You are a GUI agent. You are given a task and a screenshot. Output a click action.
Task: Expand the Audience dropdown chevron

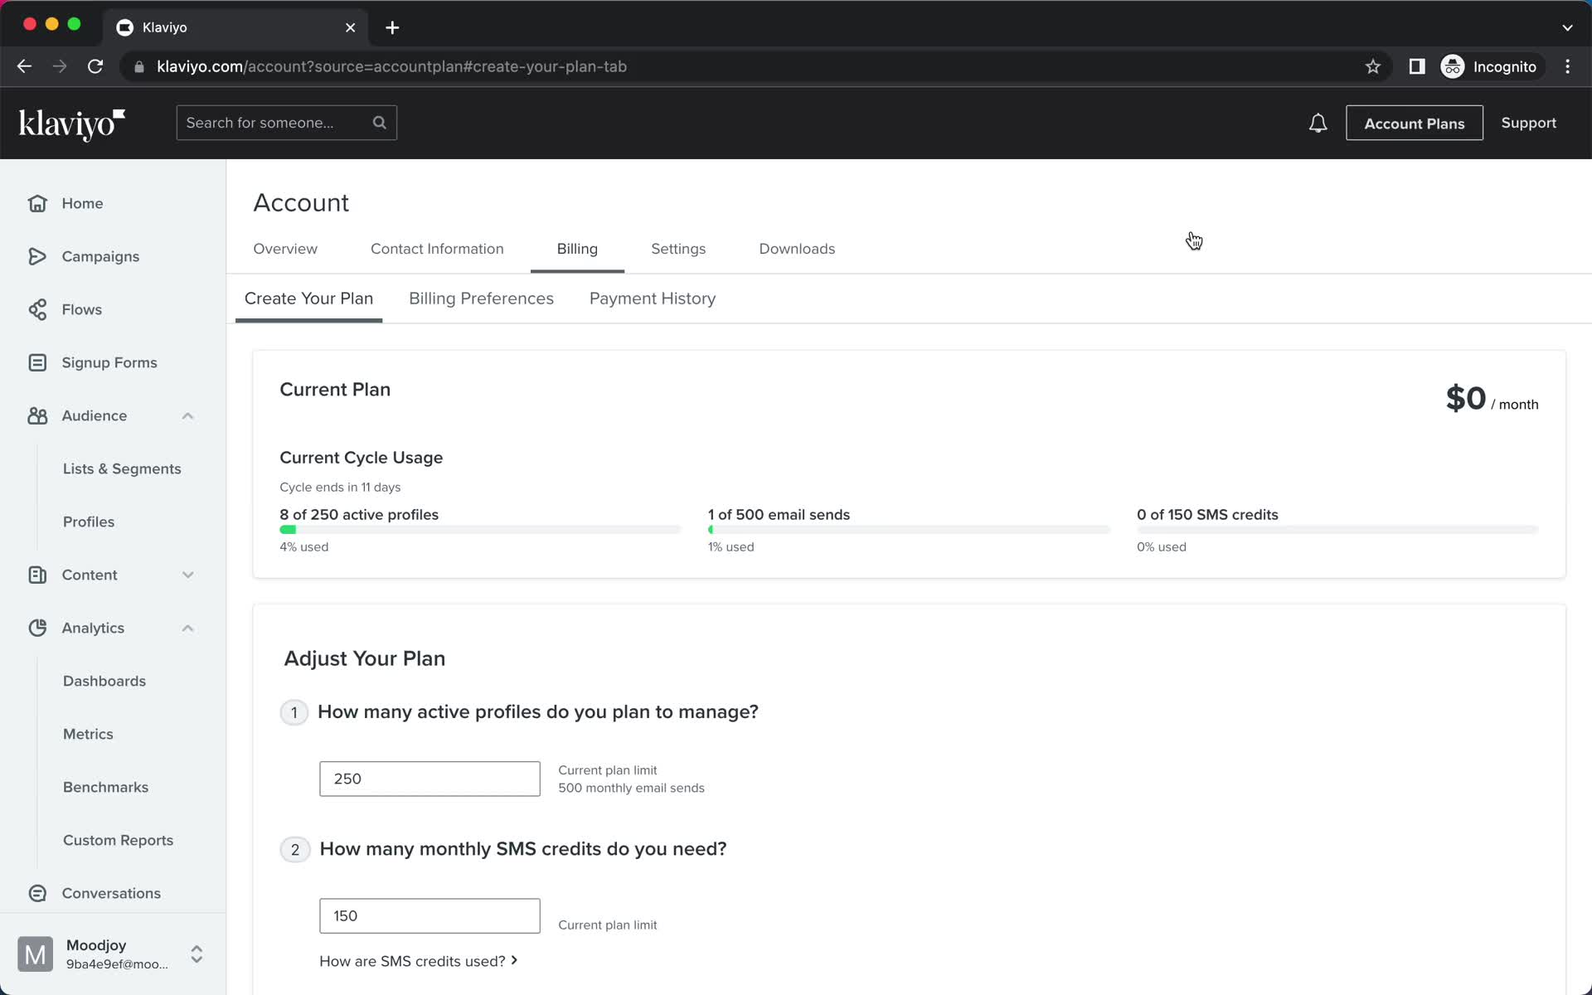coord(186,415)
